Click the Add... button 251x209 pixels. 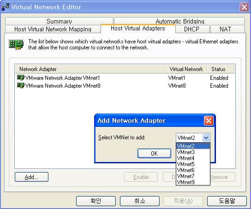tap(31, 177)
